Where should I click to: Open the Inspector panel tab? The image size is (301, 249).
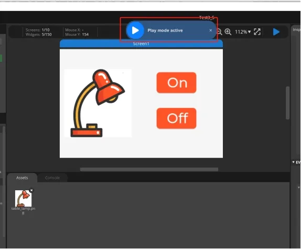pos(296,30)
